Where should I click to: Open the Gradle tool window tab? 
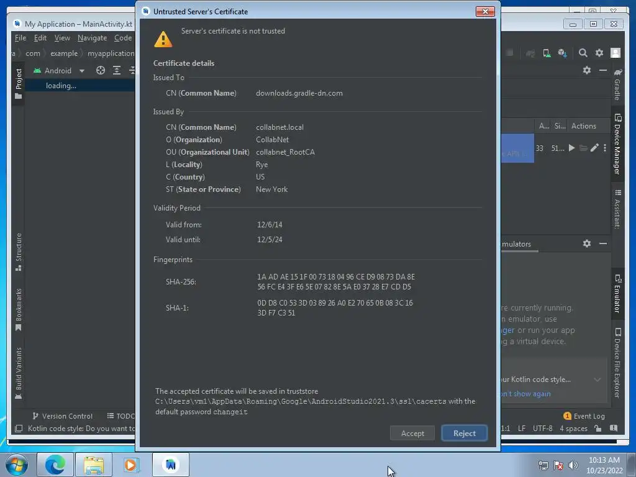pyautogui.click(x=617, y=84)
